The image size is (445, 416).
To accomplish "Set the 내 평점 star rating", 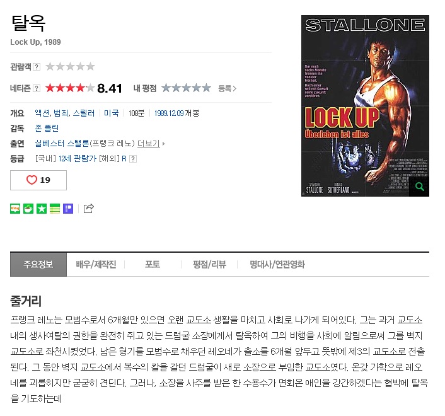I will click(x=186, y=88).
